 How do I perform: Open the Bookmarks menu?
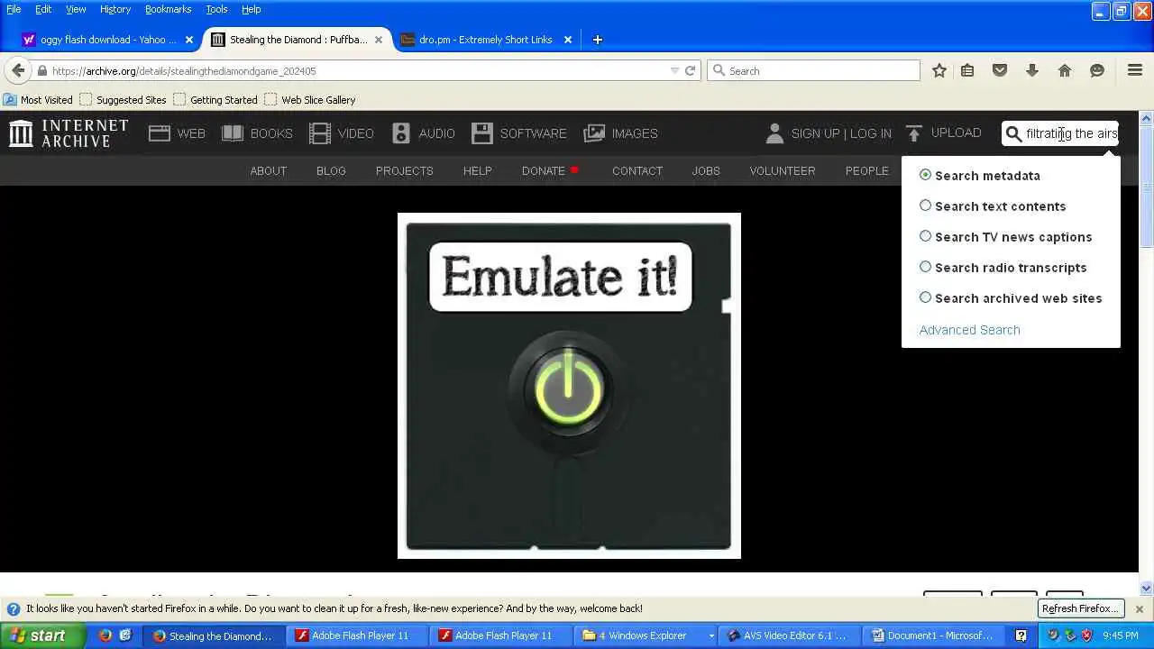click(x=169, y=9)
